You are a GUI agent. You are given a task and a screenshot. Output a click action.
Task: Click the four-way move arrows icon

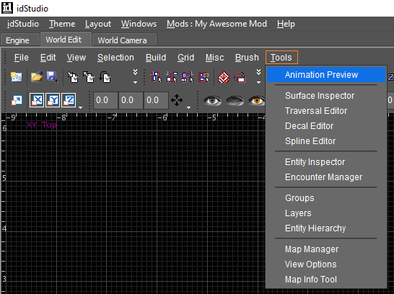coord(177,100)
